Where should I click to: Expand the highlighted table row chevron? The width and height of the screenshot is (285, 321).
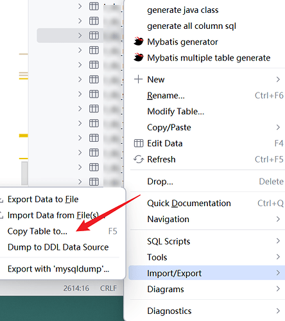click(80, 35)
